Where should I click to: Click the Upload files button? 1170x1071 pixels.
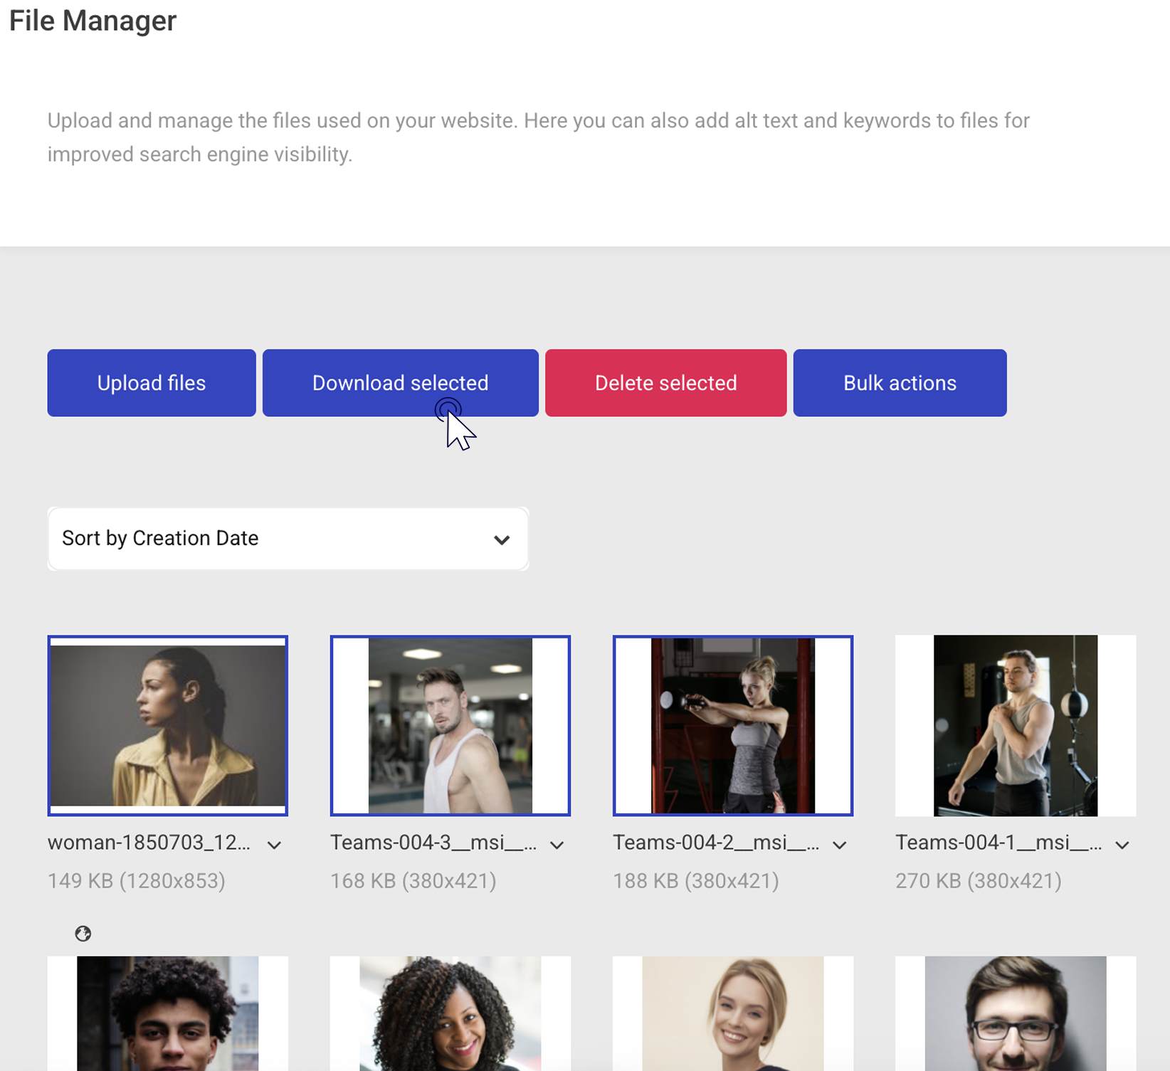152,383
